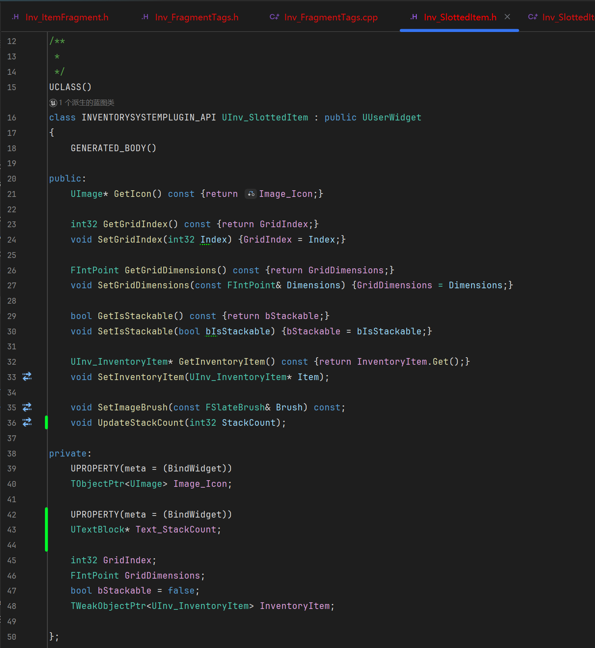This screenshot has width=595, height=648.
Task: Click GetGridIndex function name
Action: tap(135, 224)
